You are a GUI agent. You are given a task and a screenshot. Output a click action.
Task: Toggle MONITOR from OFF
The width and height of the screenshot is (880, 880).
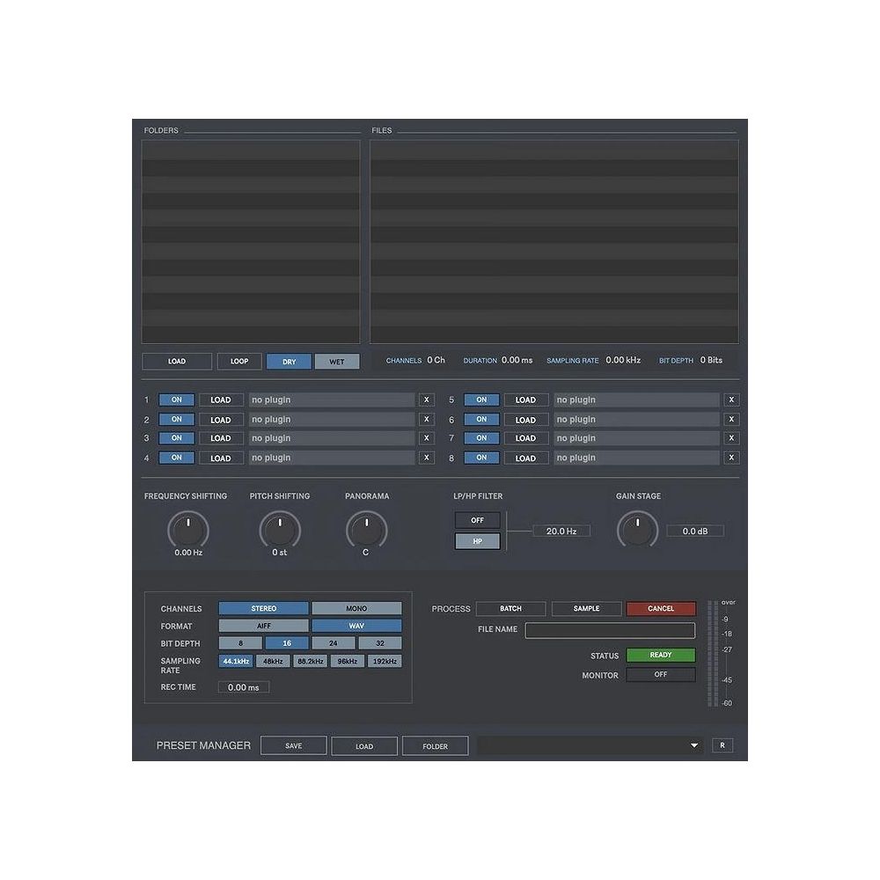tap(660, 675)
